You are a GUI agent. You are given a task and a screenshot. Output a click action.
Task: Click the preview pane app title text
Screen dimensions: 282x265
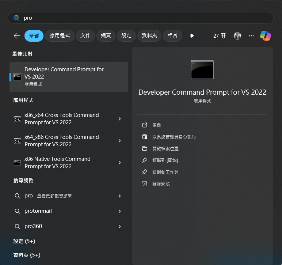202,92
